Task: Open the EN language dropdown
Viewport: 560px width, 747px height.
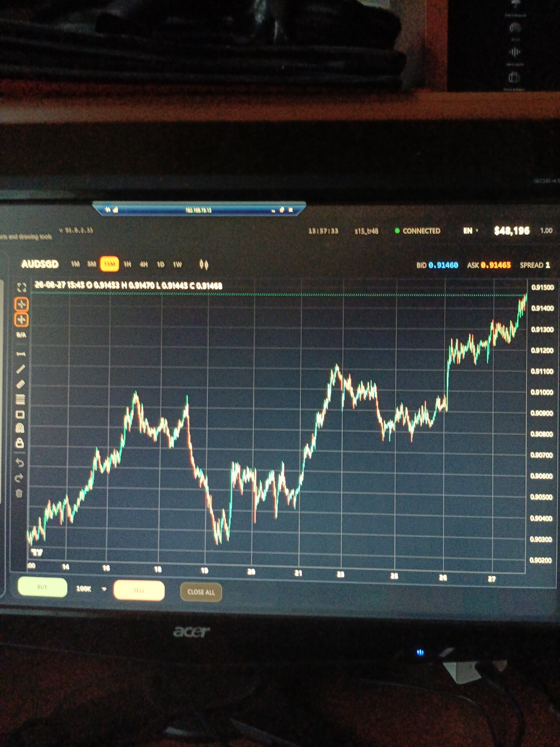Action: click(471, 231)
